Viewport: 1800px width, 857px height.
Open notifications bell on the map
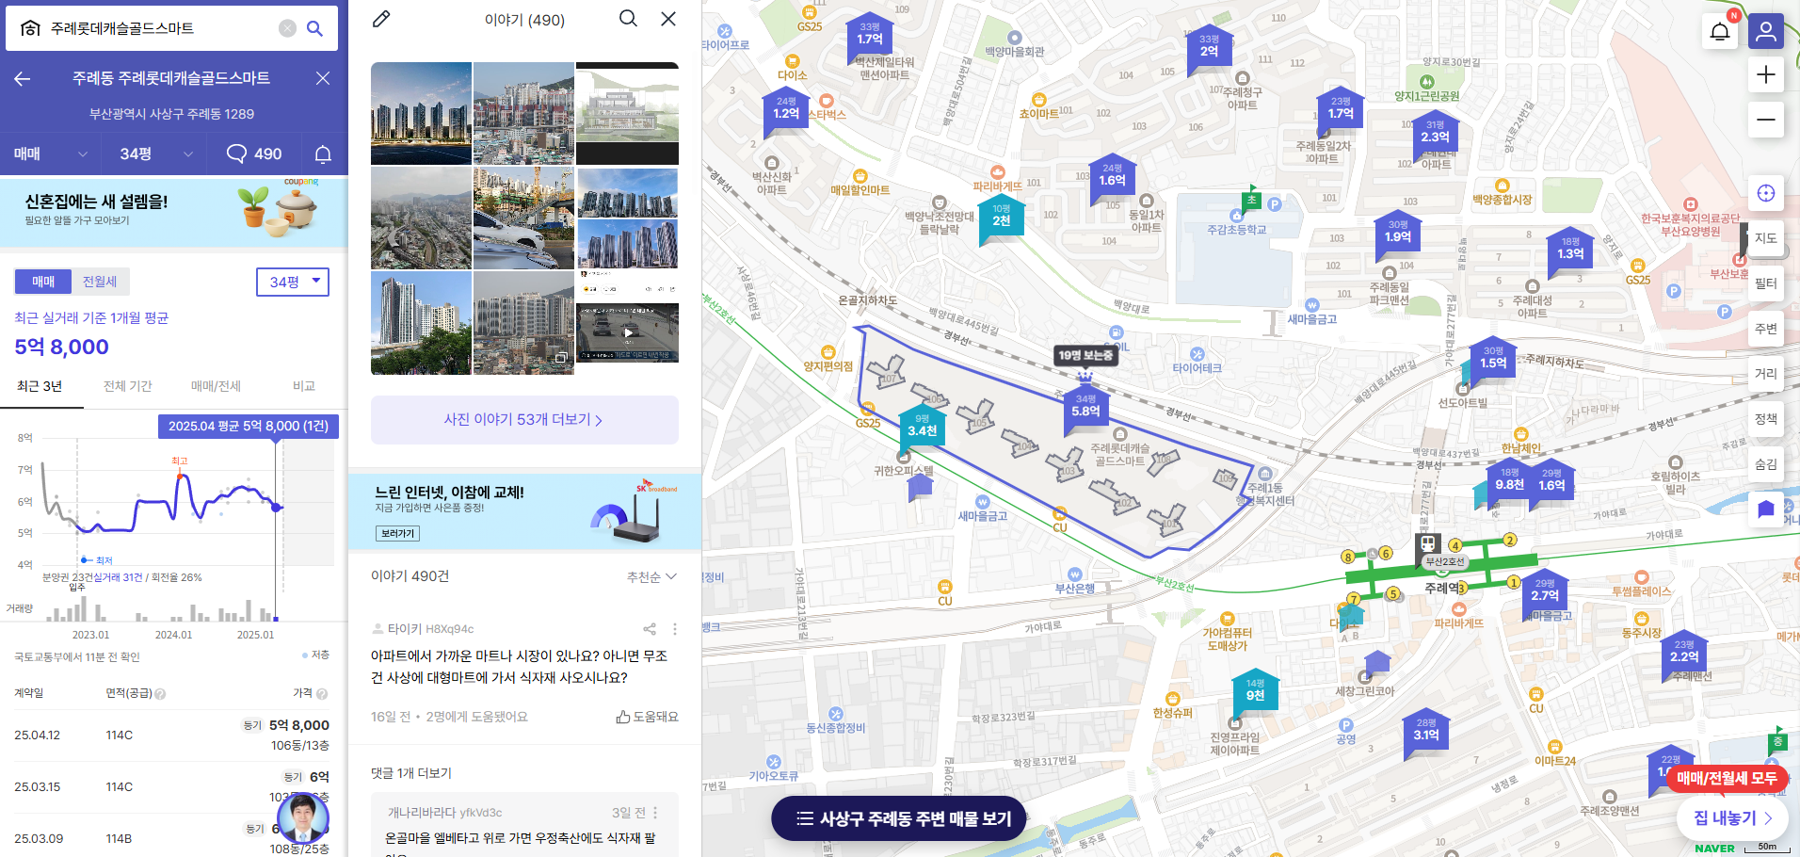tap(1720, 31)
